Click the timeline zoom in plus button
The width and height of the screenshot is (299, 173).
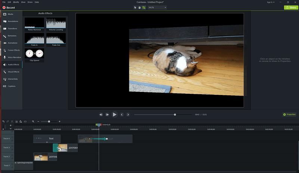[x=59, y=122]
